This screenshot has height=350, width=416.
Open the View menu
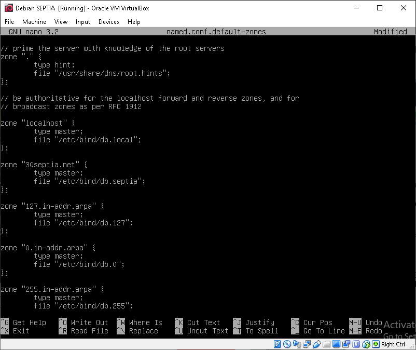pyautogui.click(x=61, y=22)
